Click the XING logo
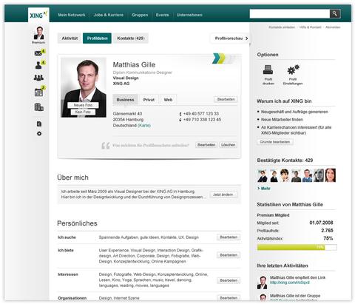This screenshot has height=304, width=355. coord(38,15)
